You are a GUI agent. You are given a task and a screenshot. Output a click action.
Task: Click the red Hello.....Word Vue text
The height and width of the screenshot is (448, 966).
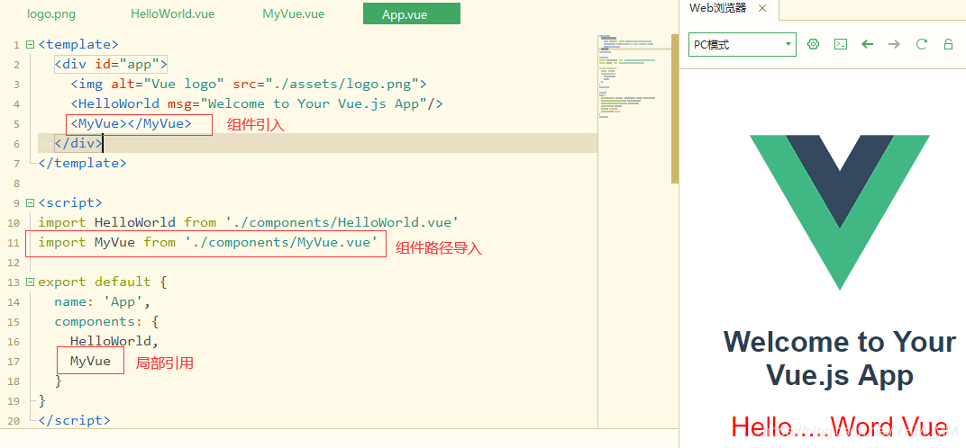tap(839, 426)
